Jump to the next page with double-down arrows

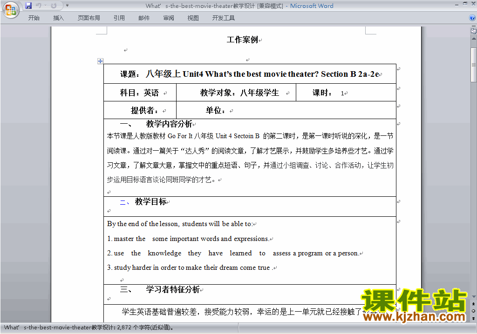click(473, 318)
